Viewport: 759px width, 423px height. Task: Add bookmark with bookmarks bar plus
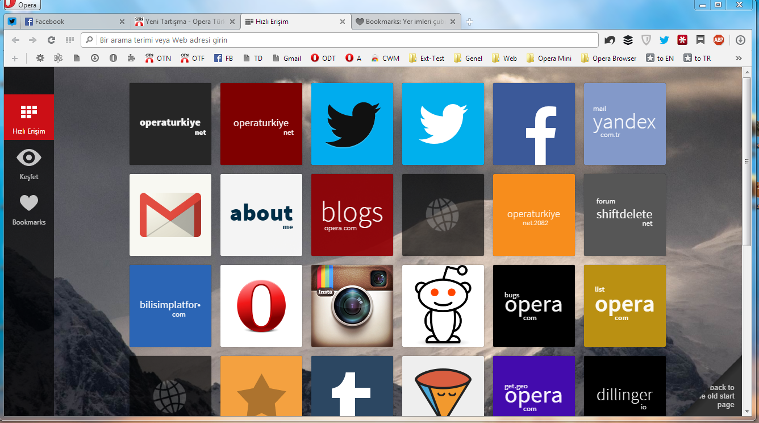(15, 58)
